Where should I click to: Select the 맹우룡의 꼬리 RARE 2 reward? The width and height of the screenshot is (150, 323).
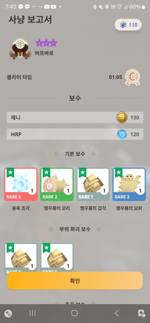pos(57,184)
